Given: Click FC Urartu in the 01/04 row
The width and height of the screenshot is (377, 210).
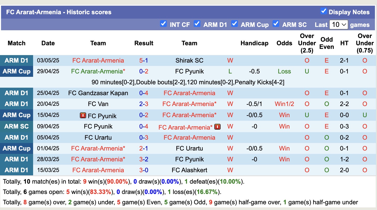Looking at the screenshot, I should 190,148.
